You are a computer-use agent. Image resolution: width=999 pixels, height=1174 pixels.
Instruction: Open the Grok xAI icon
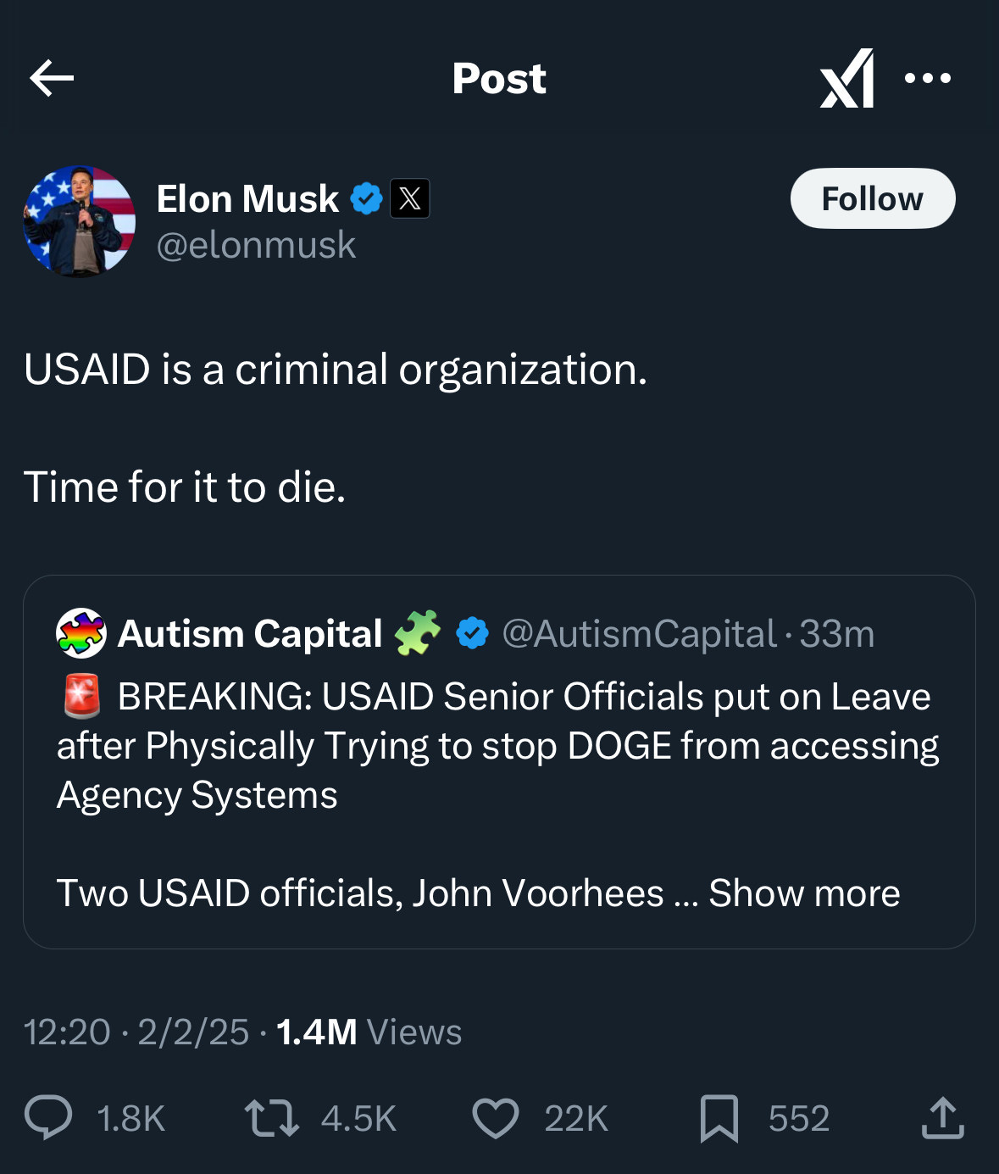(x=846, y=79)
